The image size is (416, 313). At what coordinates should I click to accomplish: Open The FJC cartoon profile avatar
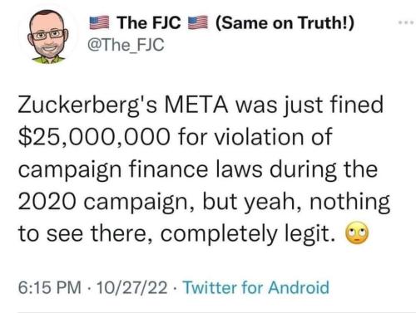pyautogui.click(x=49, y=37)
